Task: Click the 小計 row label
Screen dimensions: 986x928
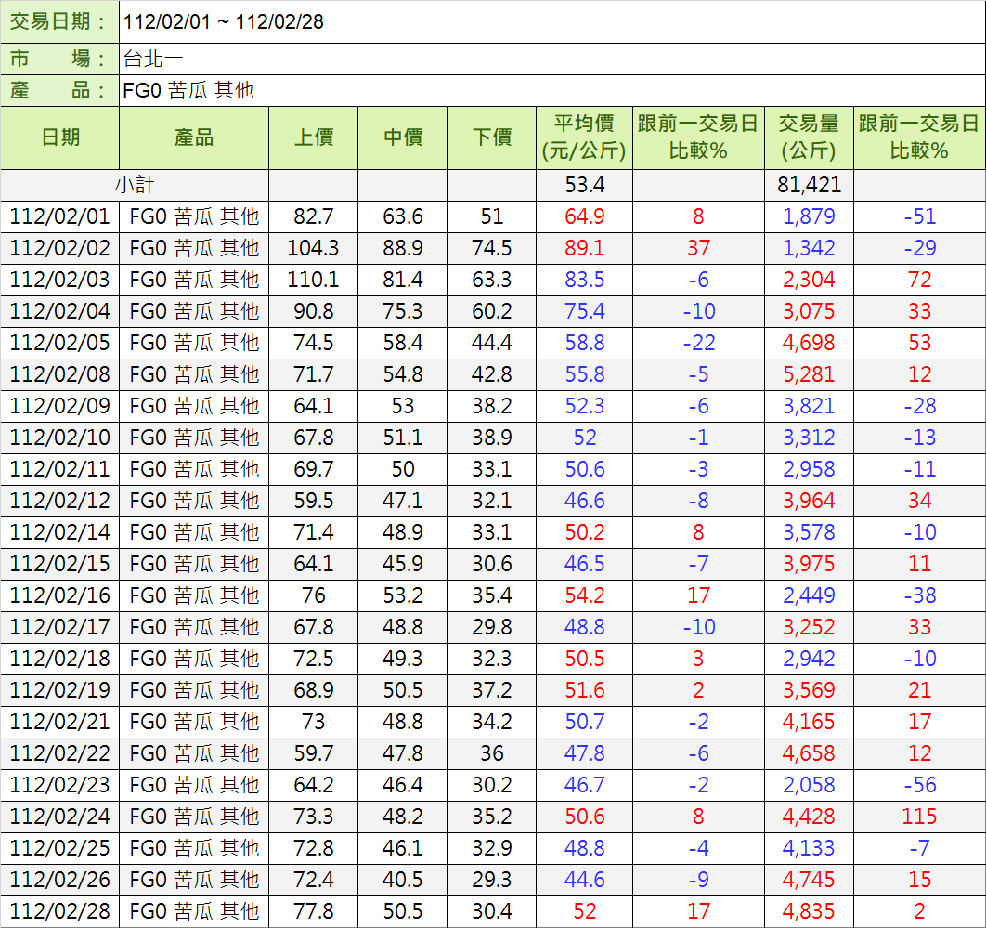Action: click(x=135, y=185)
